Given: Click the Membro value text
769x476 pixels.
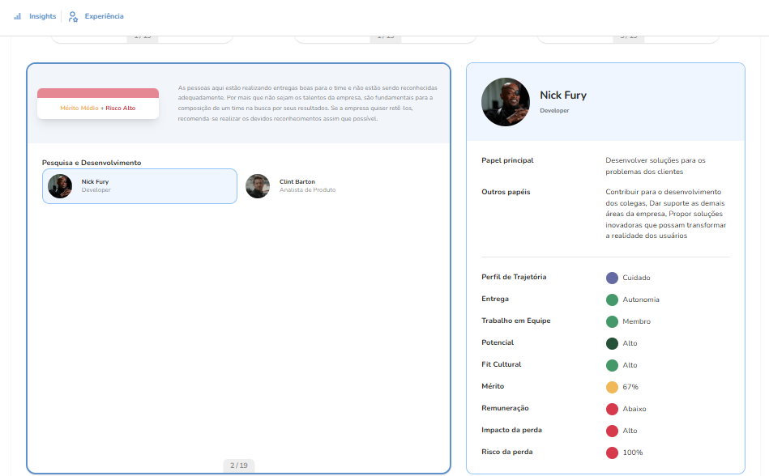Looking at the screenshot, I should tap(637, 321).
